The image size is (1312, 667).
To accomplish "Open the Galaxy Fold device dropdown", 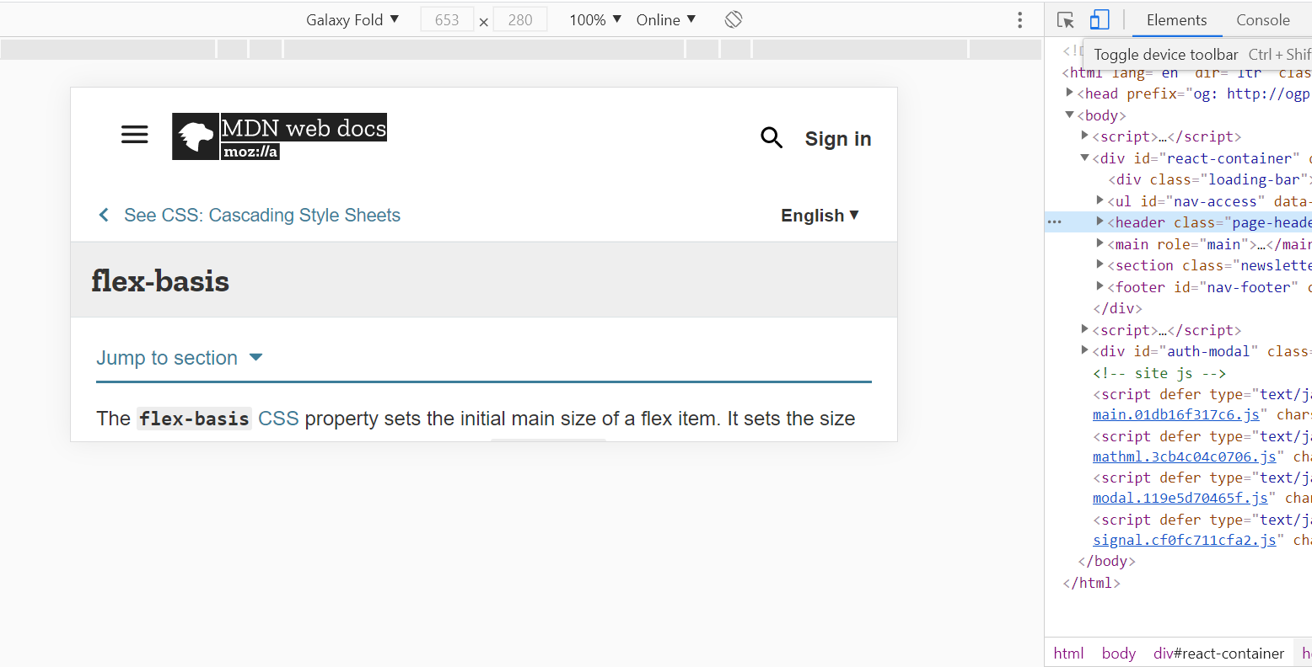I will point(352,19).
